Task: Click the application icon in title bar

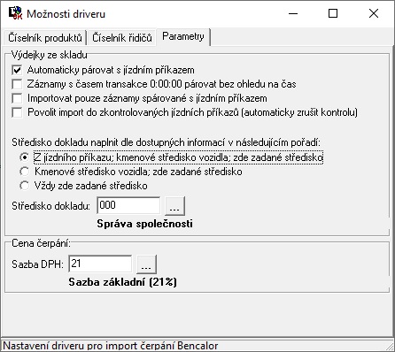Action: pyautogui.click(x=15, y=13)
